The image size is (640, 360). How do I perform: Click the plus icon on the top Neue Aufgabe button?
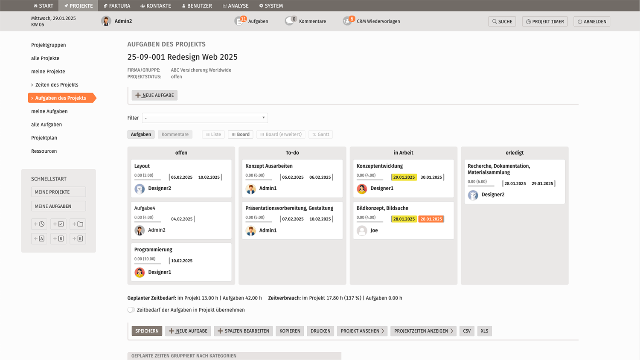tap(138, 95)
